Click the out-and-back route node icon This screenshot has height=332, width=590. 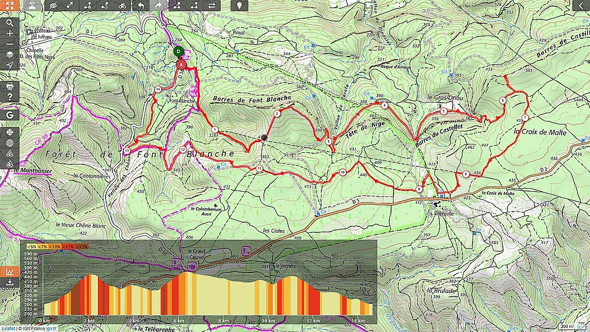click(x=194, y=5)
